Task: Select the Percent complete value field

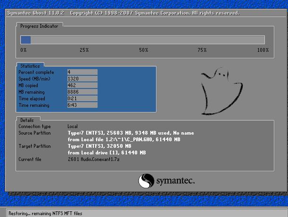Action: pyautogui.click(x=82, y=72)
